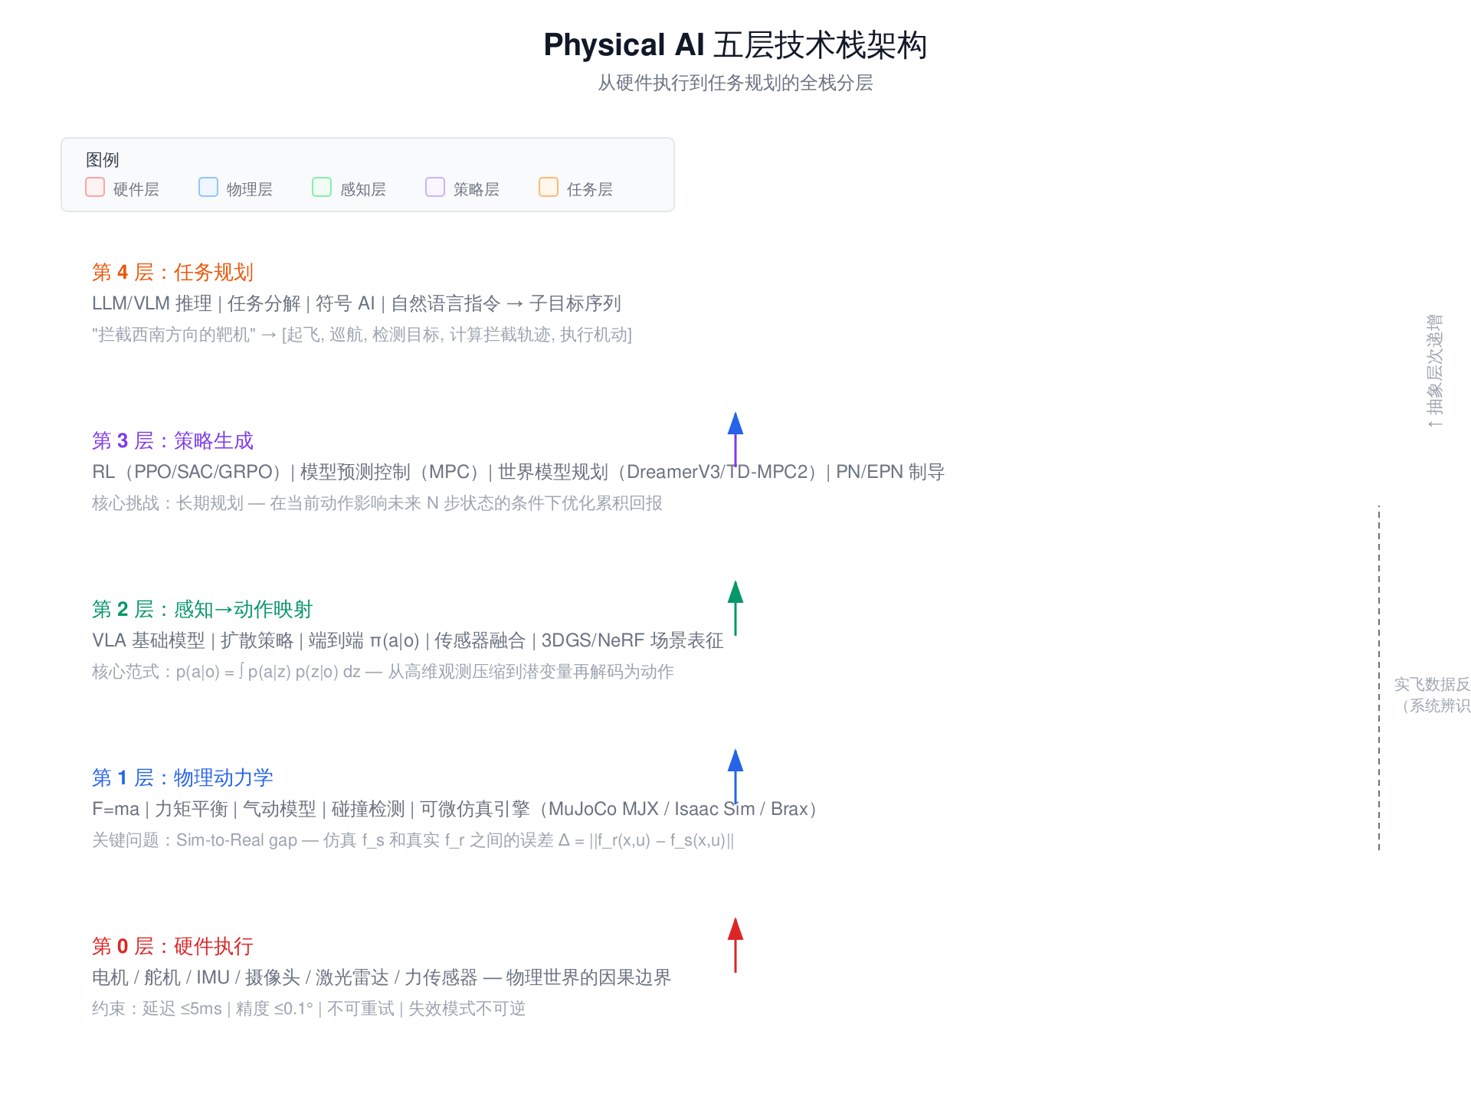Click the green upward arrow above layer 2

click(x=735, y=608)
